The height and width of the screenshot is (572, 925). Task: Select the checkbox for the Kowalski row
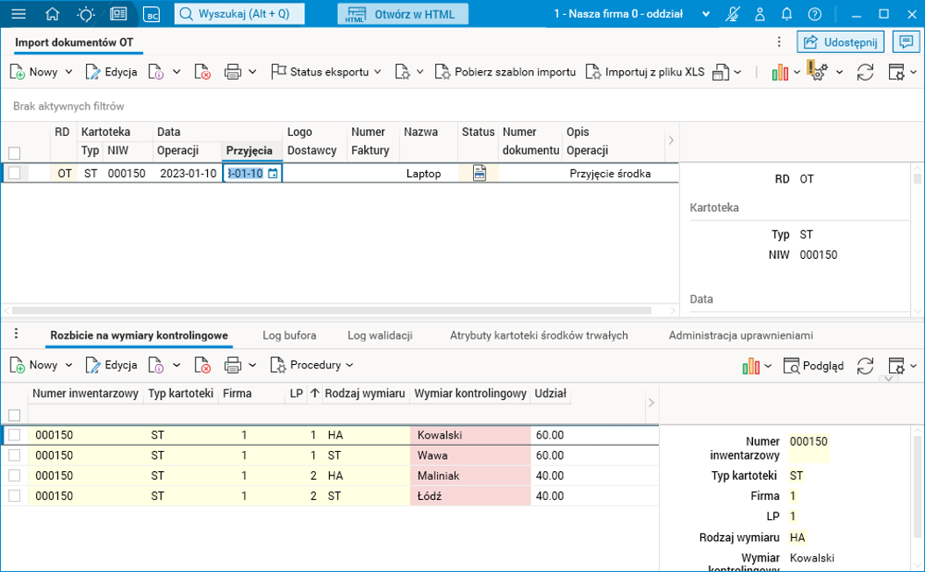(x=14, y=435)
